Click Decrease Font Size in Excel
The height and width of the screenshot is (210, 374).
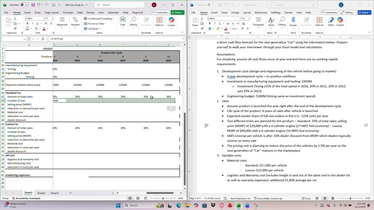tap(51, 23)
